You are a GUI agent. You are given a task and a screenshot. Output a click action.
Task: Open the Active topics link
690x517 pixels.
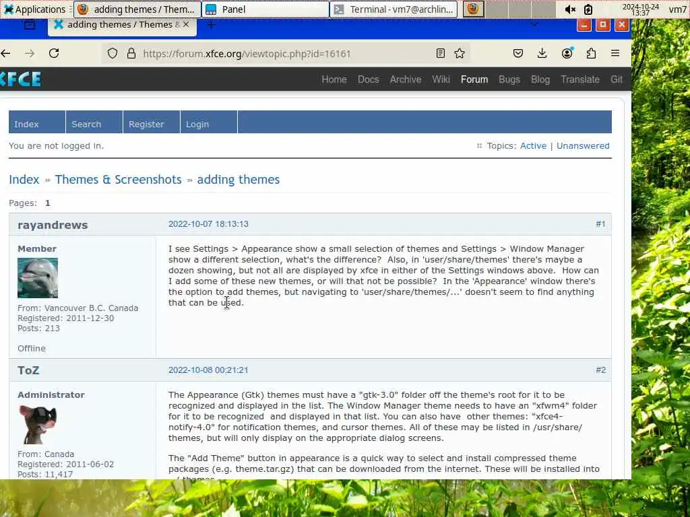click(x=533, y=146)
